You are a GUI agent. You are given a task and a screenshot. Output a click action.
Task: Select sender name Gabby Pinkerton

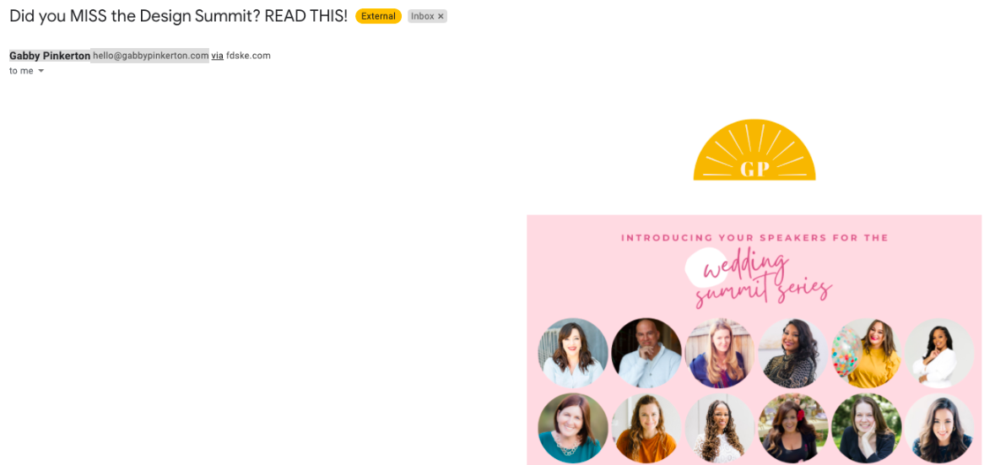(x=50, y=56)
